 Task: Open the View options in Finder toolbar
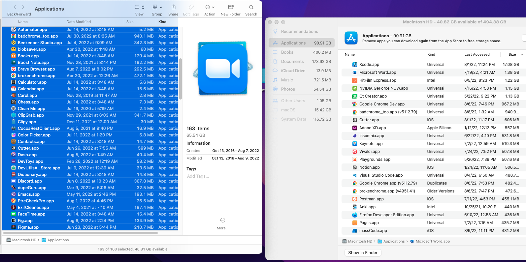(140, 7)
